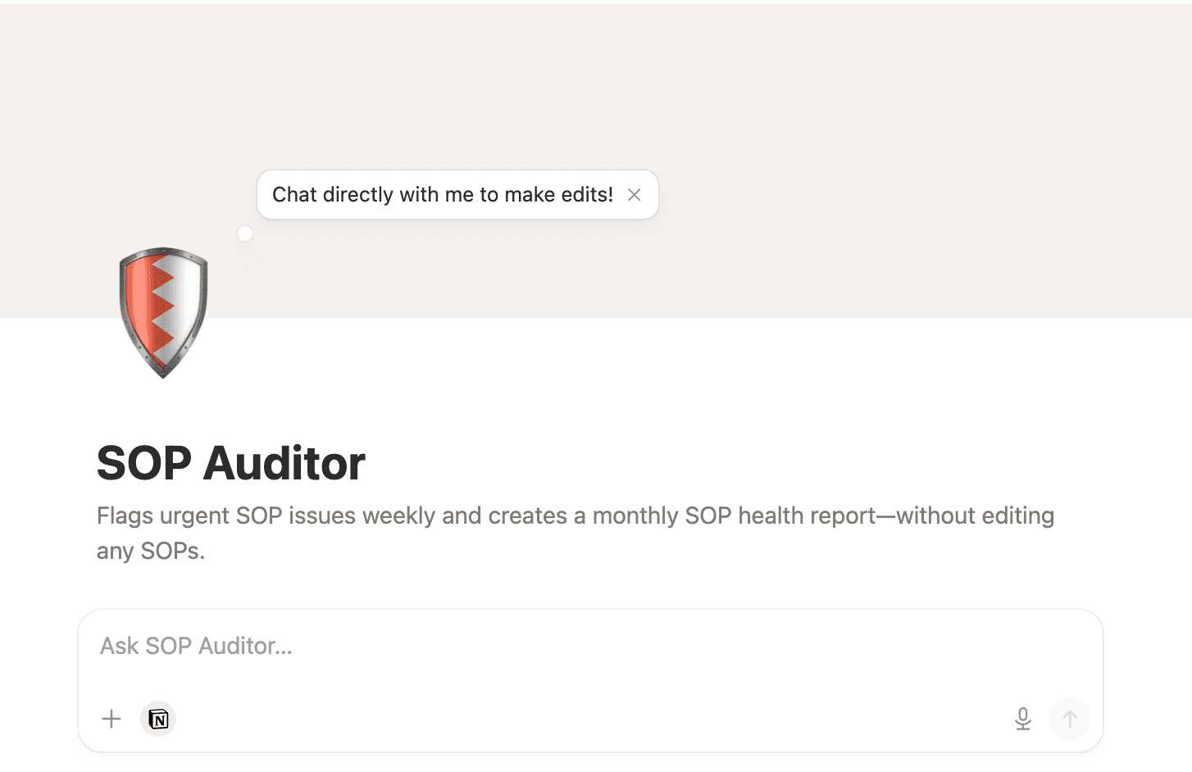Click the send arrow icon

(x=1069, y=719)
